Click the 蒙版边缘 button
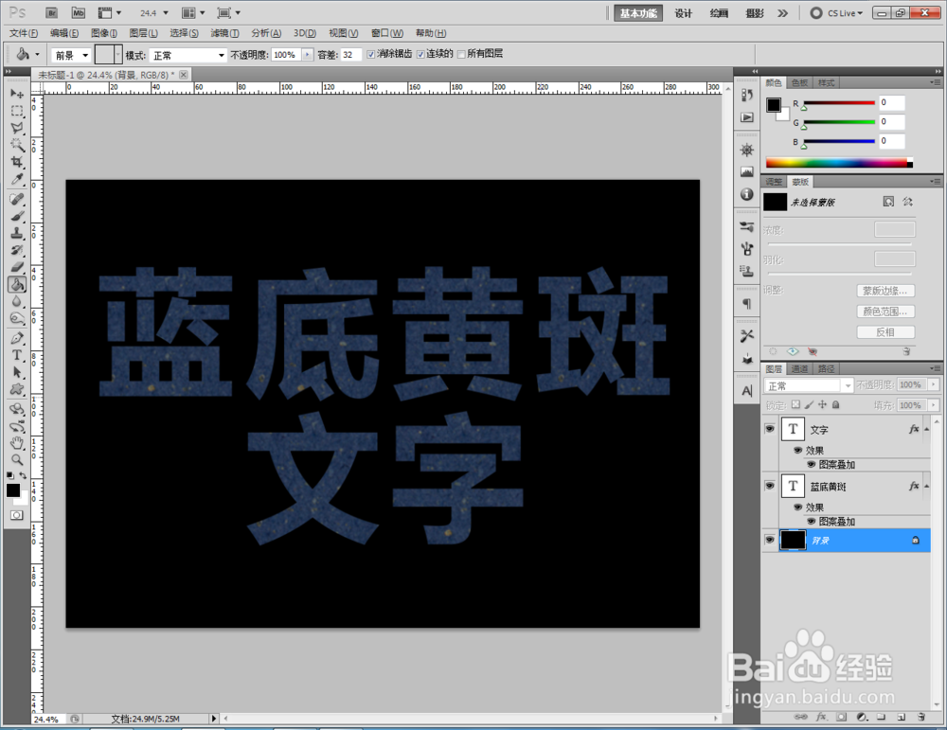Screen dimensions: 947x730 click(x=885, y=291)
